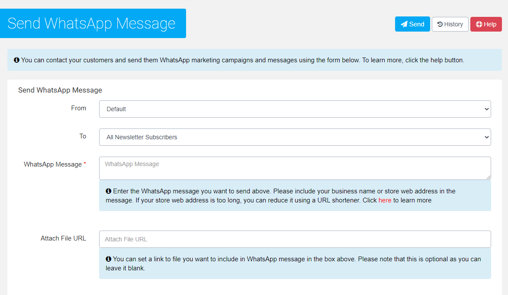
Task: Grab the message textarea resize handle
Action: pos(489,177)
